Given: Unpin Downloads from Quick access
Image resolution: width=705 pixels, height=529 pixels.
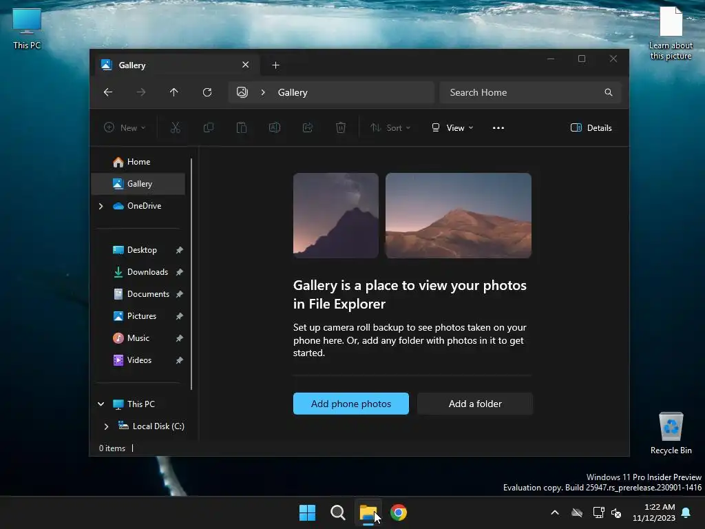Looking at the screenshot, I should (180, 272).
